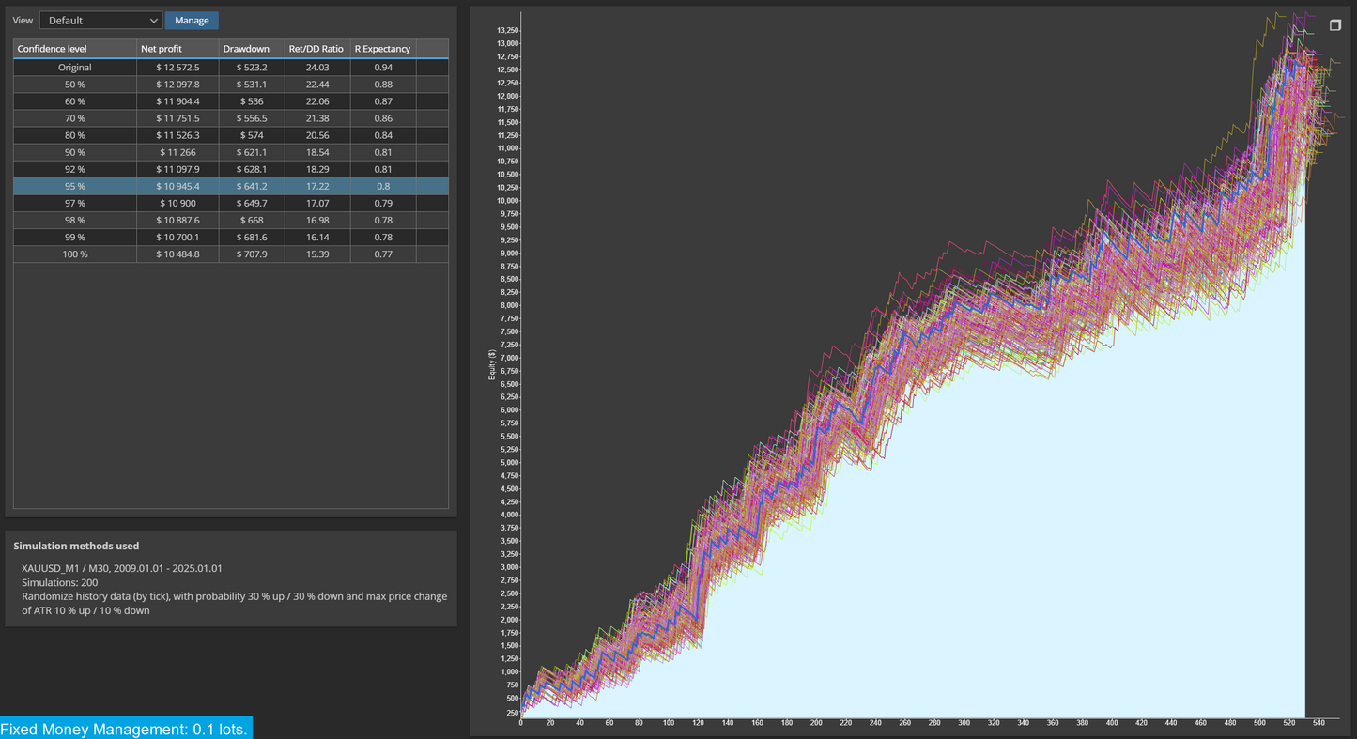Sort by the Drawdown column header
The width and height of the screenshot is (1357, 739).
click(x=252, y=49)
